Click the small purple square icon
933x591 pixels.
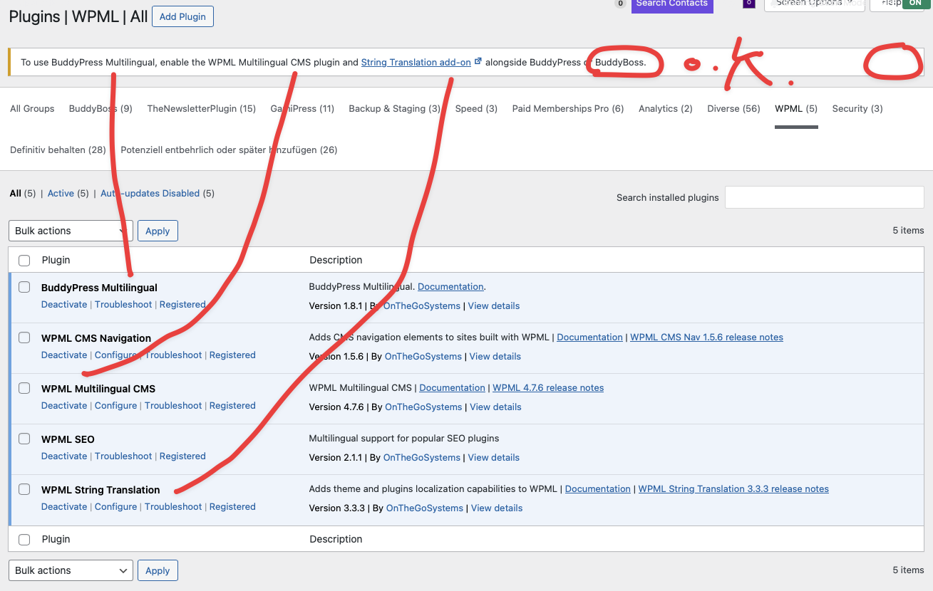tap(748, 4)
